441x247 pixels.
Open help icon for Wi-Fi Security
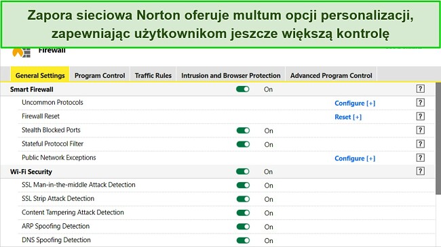420,171
